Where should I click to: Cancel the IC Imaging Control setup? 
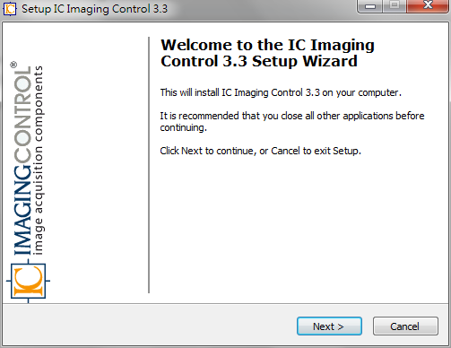coord(405,326)
